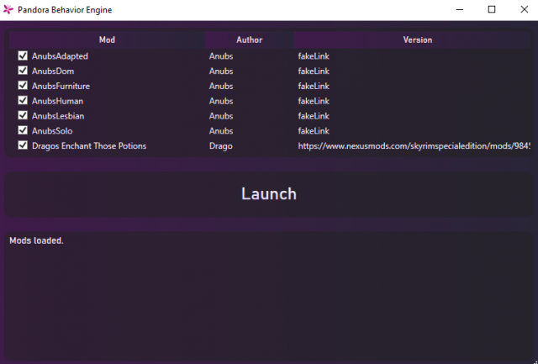Toggle the AnubsLesbian checkbox

tap(23, 116)
